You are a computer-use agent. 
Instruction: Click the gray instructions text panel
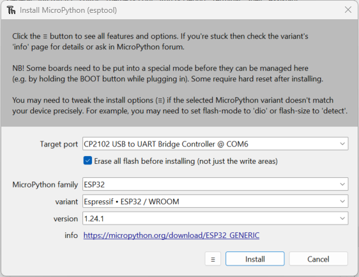tap(179, 73)
